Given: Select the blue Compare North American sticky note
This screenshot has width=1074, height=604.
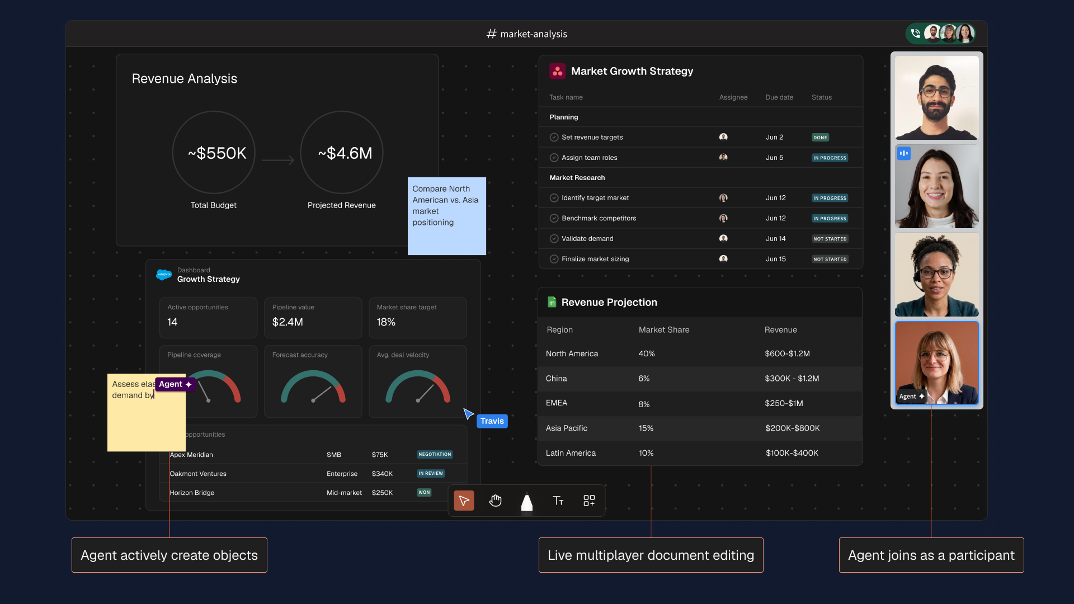Looking at the screenshot, I should [x=447, y=216].
